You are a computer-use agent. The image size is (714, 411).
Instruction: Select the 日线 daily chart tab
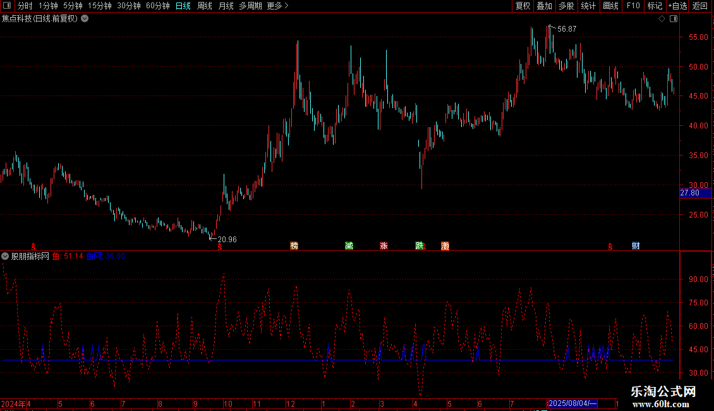(x=183, y=6)
